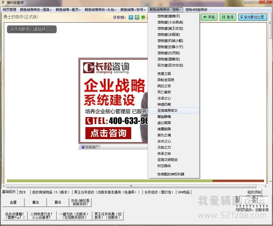This screenshot has height=226, width=273.
Task: Open 鳄鱼掉落<星灵> menu
Action: [x=68, y=9]
